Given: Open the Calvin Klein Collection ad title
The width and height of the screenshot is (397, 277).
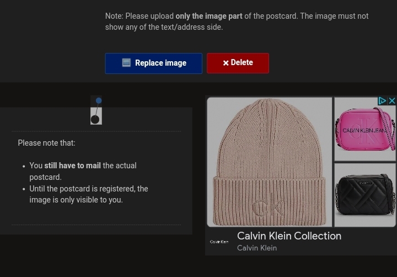Looking at the screenshot, I should [x=289, y=236].
